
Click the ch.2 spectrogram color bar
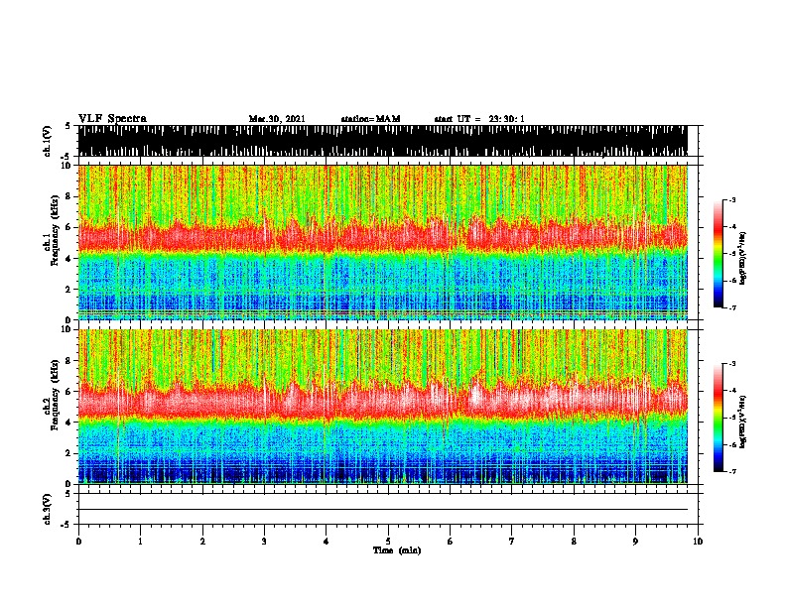(x=718, y=418)
